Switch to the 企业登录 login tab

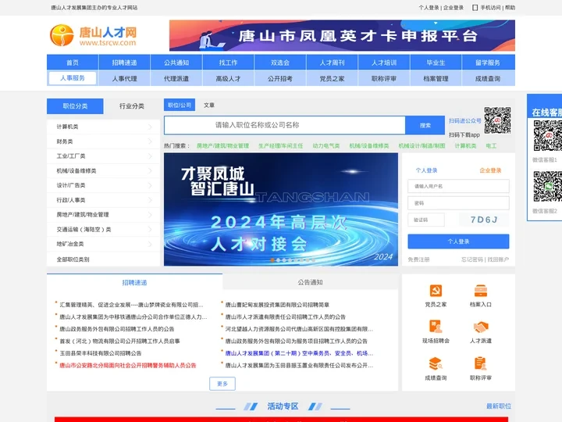coord(490,170)
